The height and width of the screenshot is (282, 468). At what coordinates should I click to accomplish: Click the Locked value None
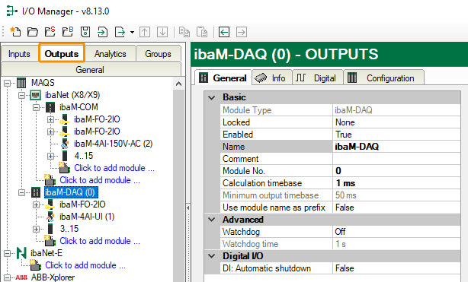point(396,122)
